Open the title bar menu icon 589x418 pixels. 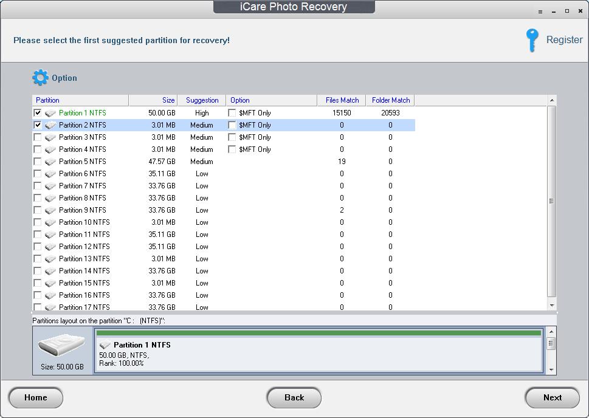[540, 12]
